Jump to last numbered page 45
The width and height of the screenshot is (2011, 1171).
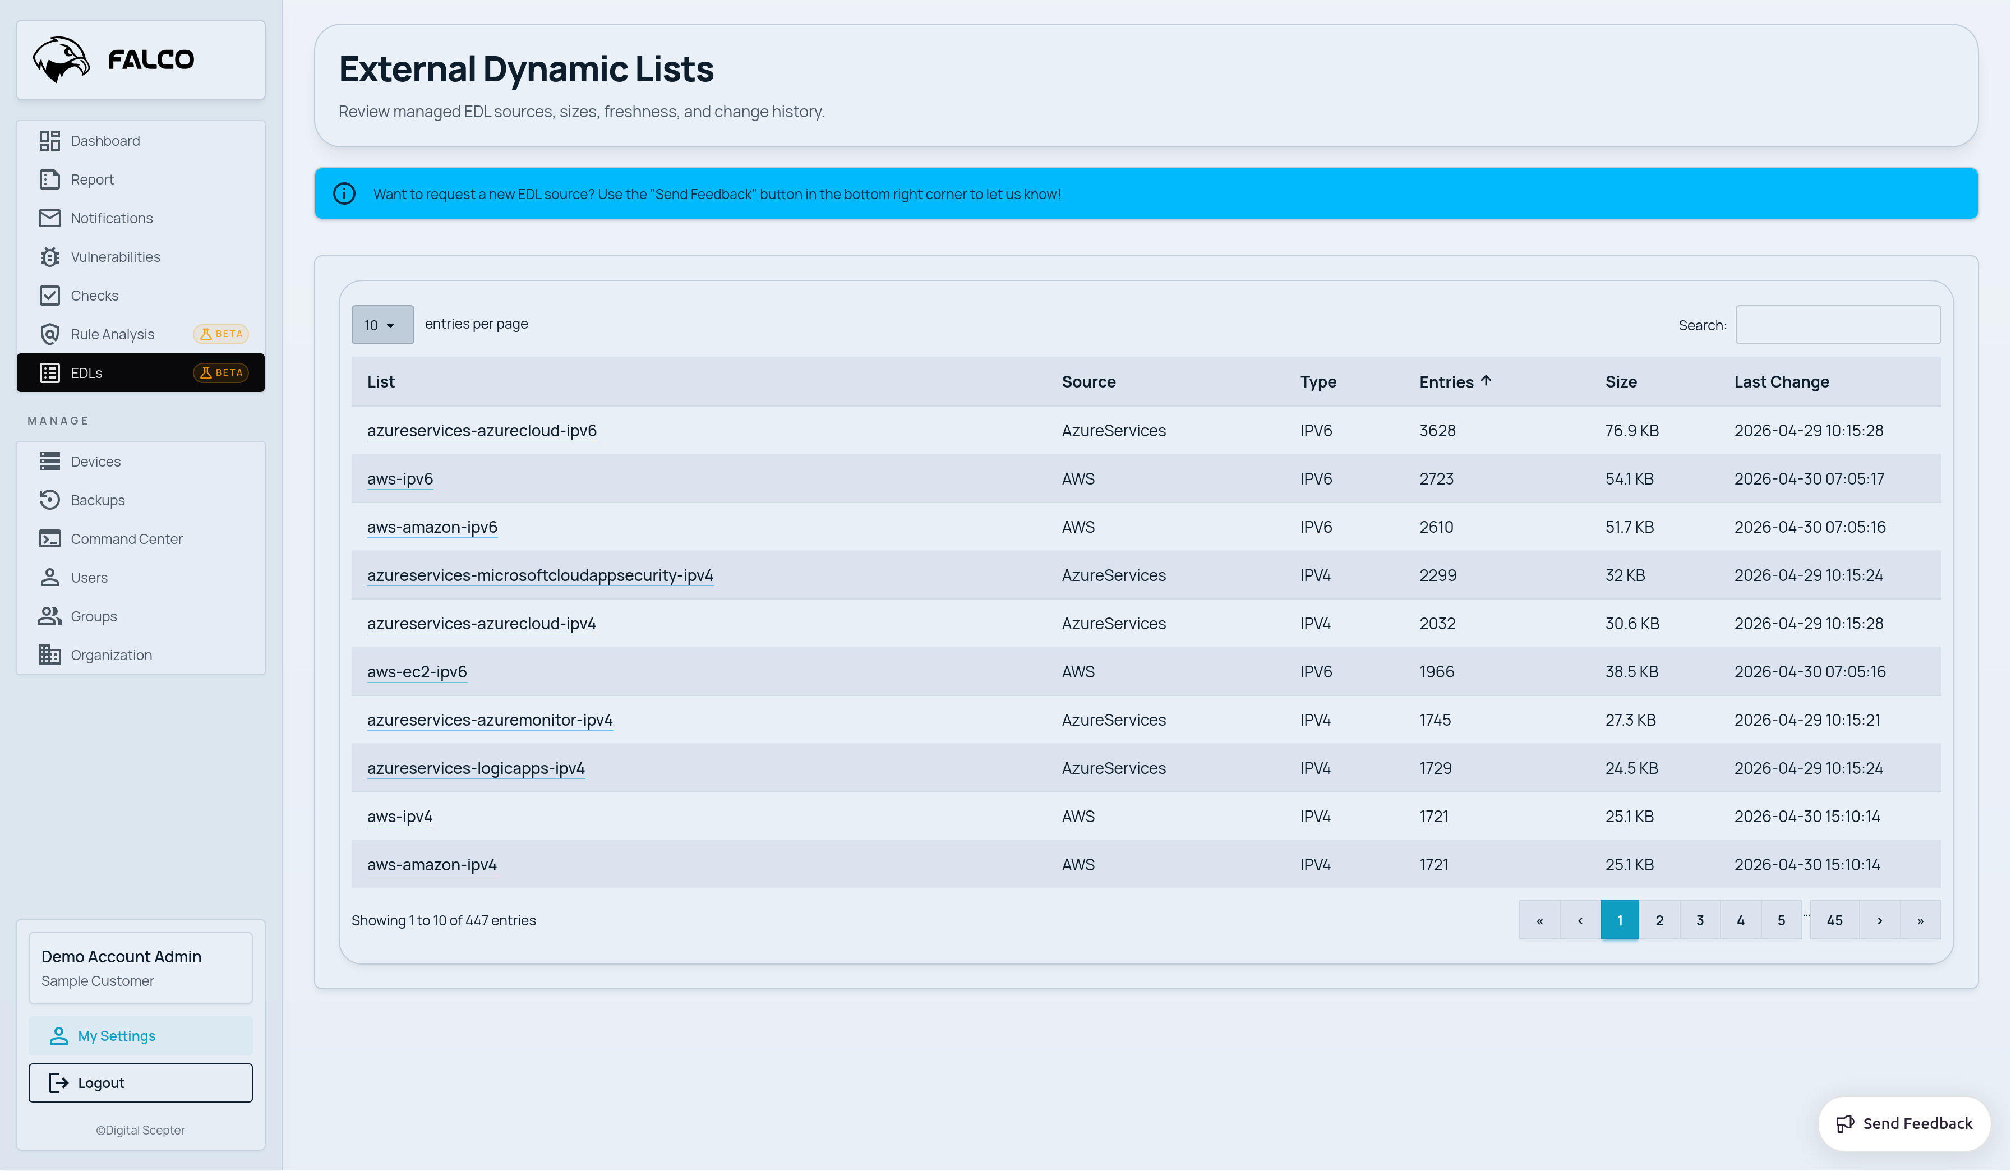[x=1835, y=920]
